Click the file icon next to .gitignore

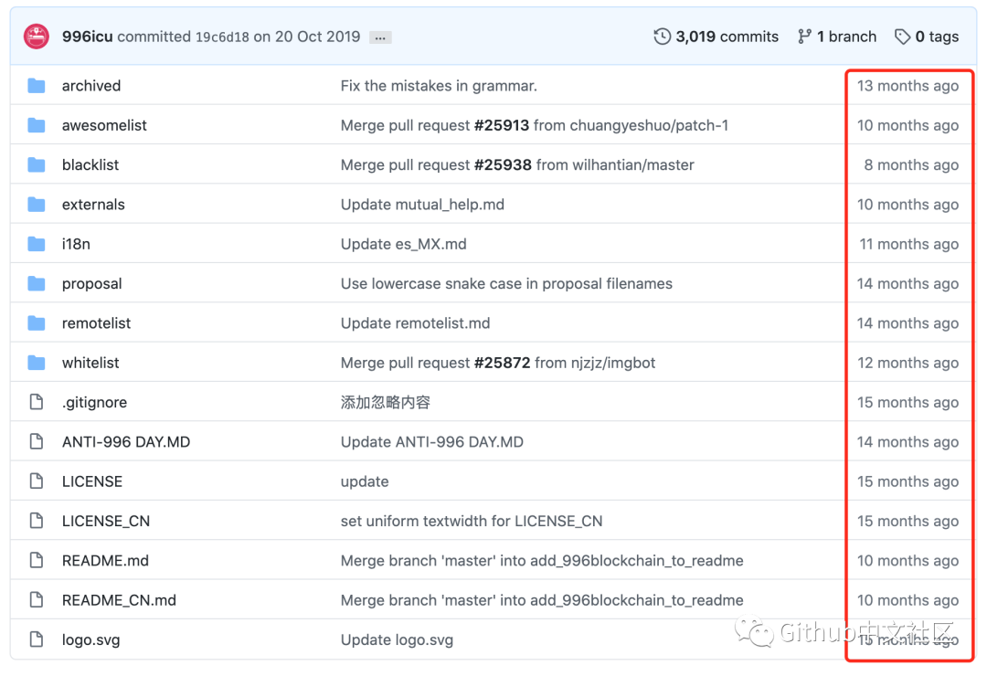(x=35, y=402)
